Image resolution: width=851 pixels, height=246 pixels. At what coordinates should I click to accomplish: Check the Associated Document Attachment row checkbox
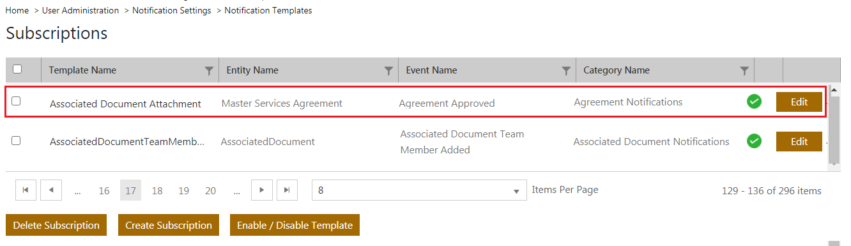point(16,101)
